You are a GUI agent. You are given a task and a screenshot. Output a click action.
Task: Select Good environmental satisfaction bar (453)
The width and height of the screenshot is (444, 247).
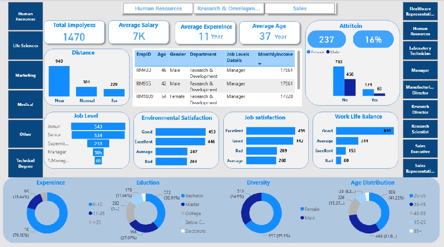(x=180, y=132)
